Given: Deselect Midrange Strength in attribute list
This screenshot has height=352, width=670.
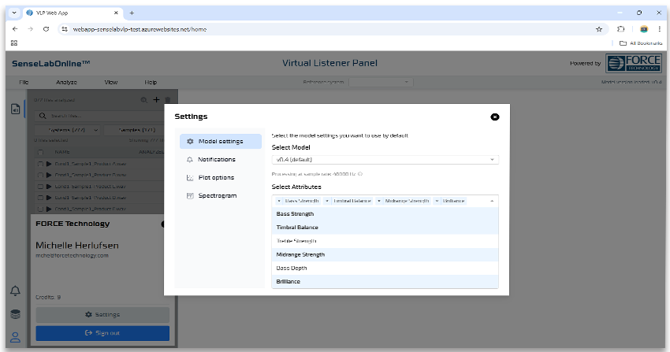Looking at the screenshot, I should pyautogui.click(x=385, y=254).
